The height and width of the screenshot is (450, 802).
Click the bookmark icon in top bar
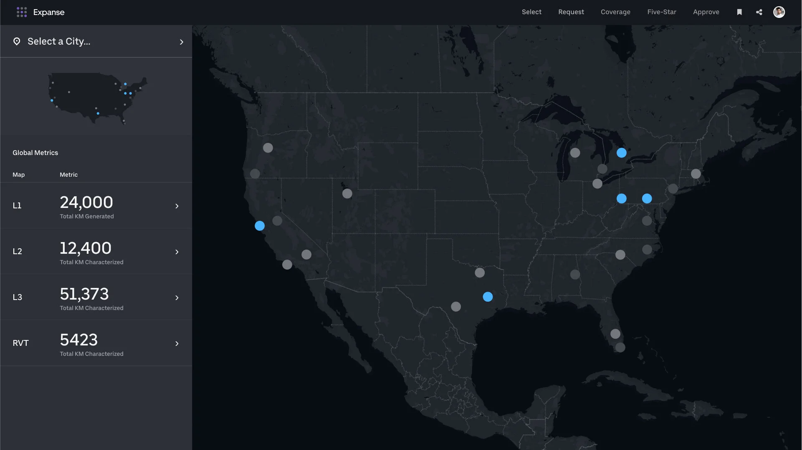tap(739, 12)
